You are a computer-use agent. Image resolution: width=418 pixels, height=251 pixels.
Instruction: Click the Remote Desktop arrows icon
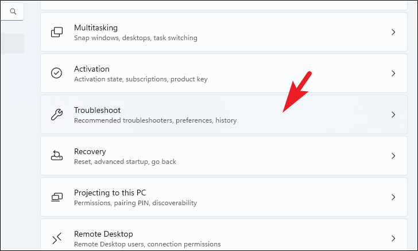pyautogui.click(x=57, y=238)
